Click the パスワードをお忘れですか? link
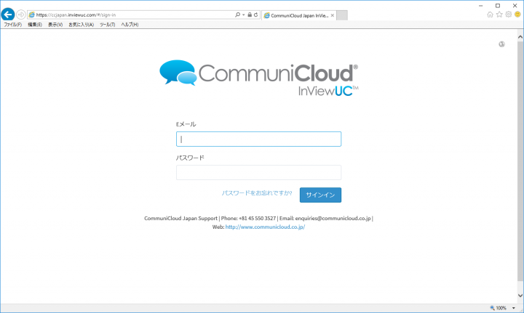524x313 pixels. 257,194
